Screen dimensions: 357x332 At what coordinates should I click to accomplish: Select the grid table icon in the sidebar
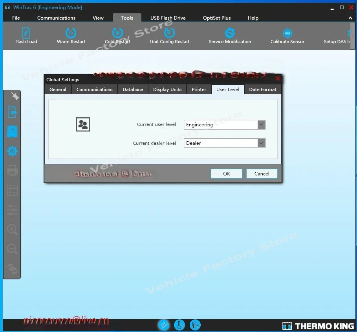click(12, 190)
